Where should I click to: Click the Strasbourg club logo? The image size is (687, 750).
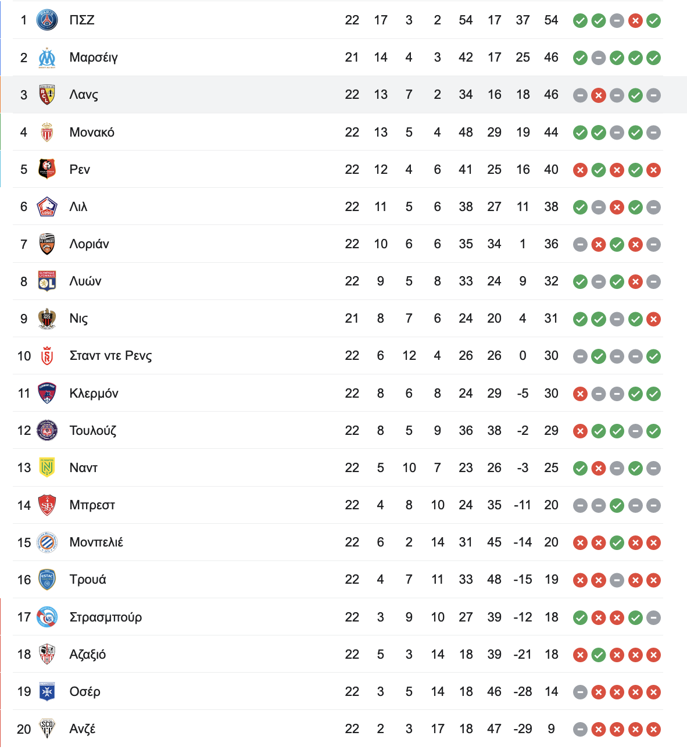pyautogui.click(x=47, y=617)
